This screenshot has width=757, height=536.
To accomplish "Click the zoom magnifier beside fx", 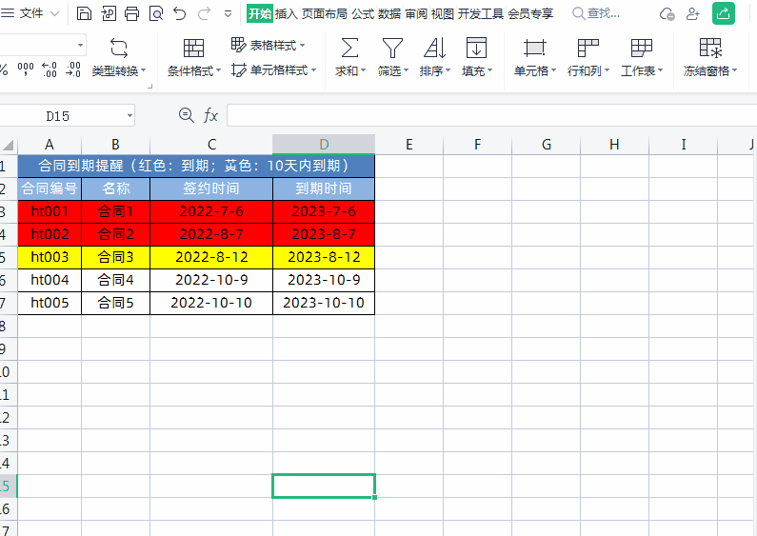I will [186, 115].
